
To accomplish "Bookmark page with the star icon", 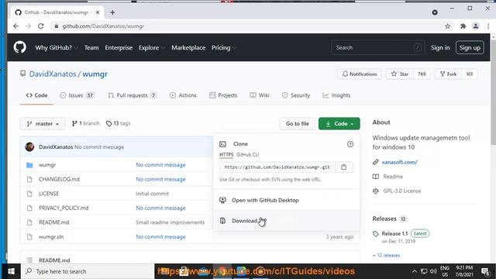I will (x=448, y=26).
